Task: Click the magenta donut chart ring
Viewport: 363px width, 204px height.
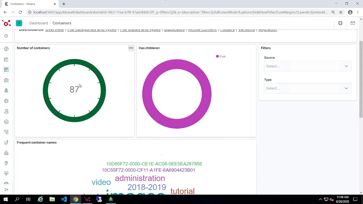Action: tap(147, 94)
